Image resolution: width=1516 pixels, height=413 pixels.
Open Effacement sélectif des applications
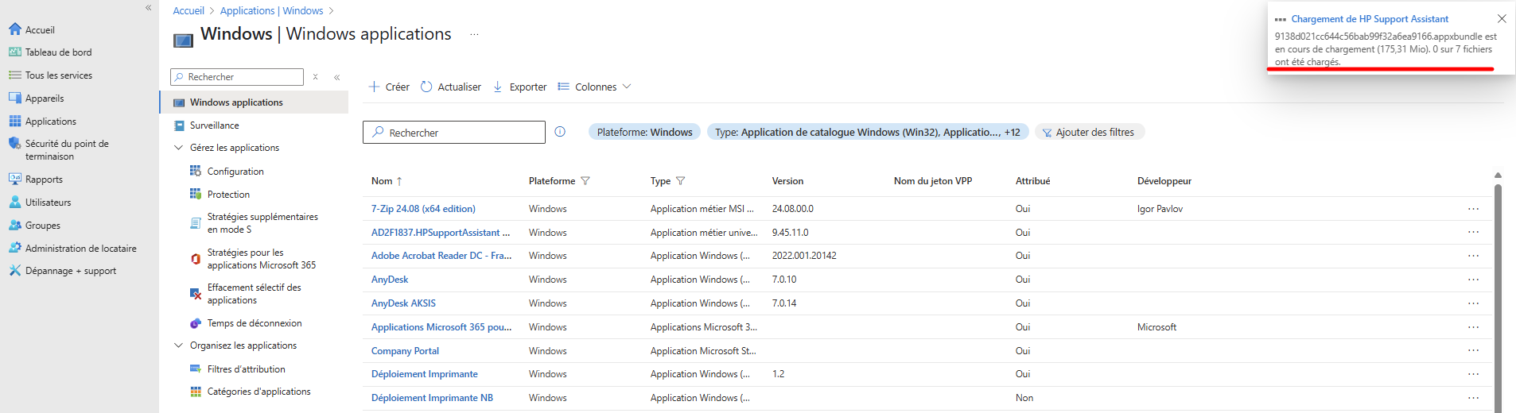coord(254,294)
